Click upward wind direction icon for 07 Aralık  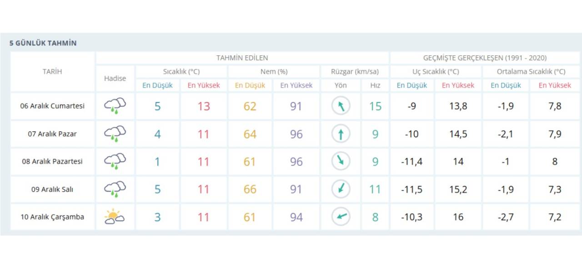point(341,134)
